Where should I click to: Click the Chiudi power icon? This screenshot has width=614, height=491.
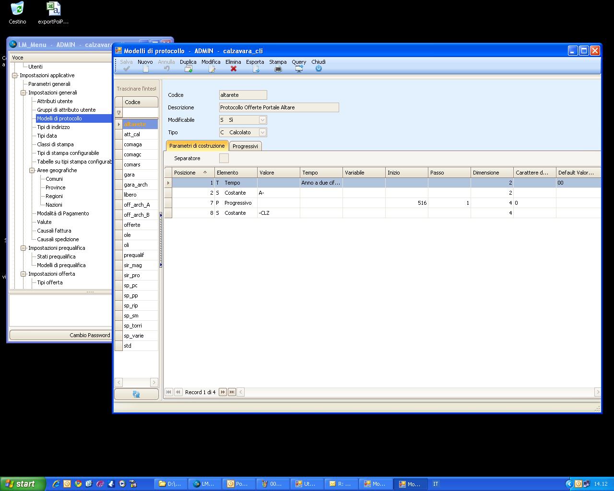click(x=319, y=69)
